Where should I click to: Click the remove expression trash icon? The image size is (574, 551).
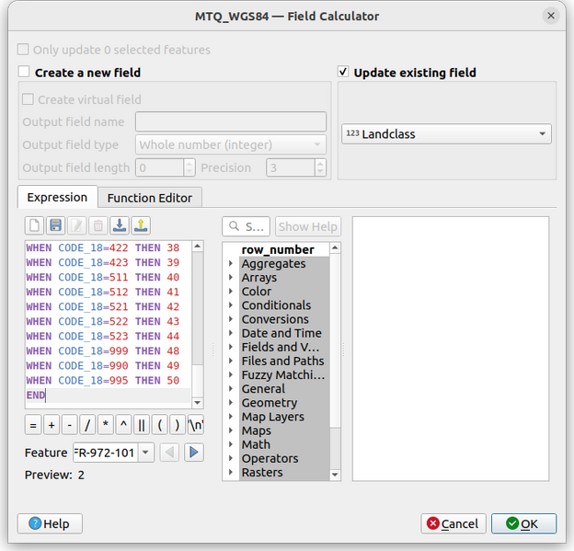[x=98, y=225]
